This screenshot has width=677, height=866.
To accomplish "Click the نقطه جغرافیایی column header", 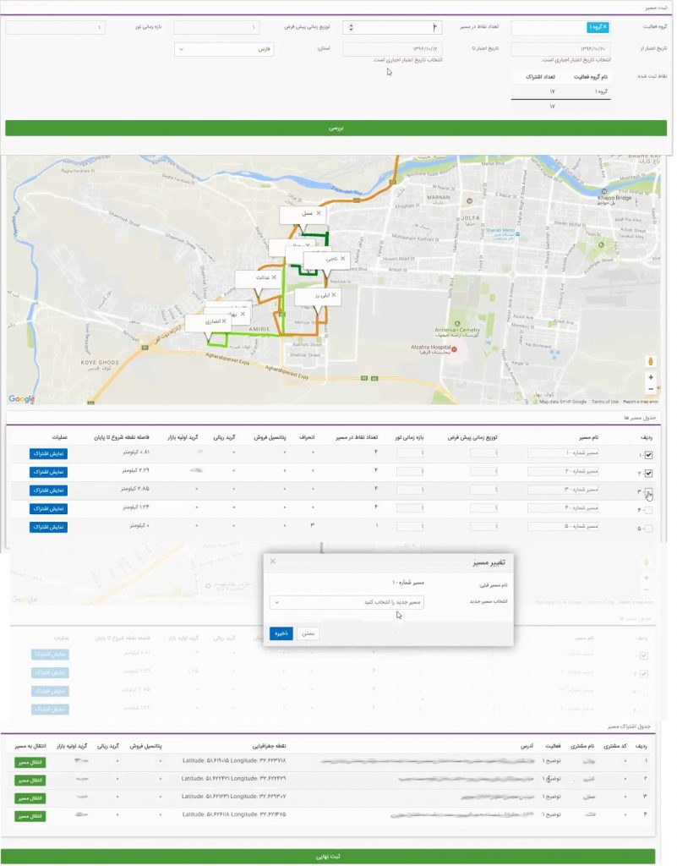I will point(270,746).
